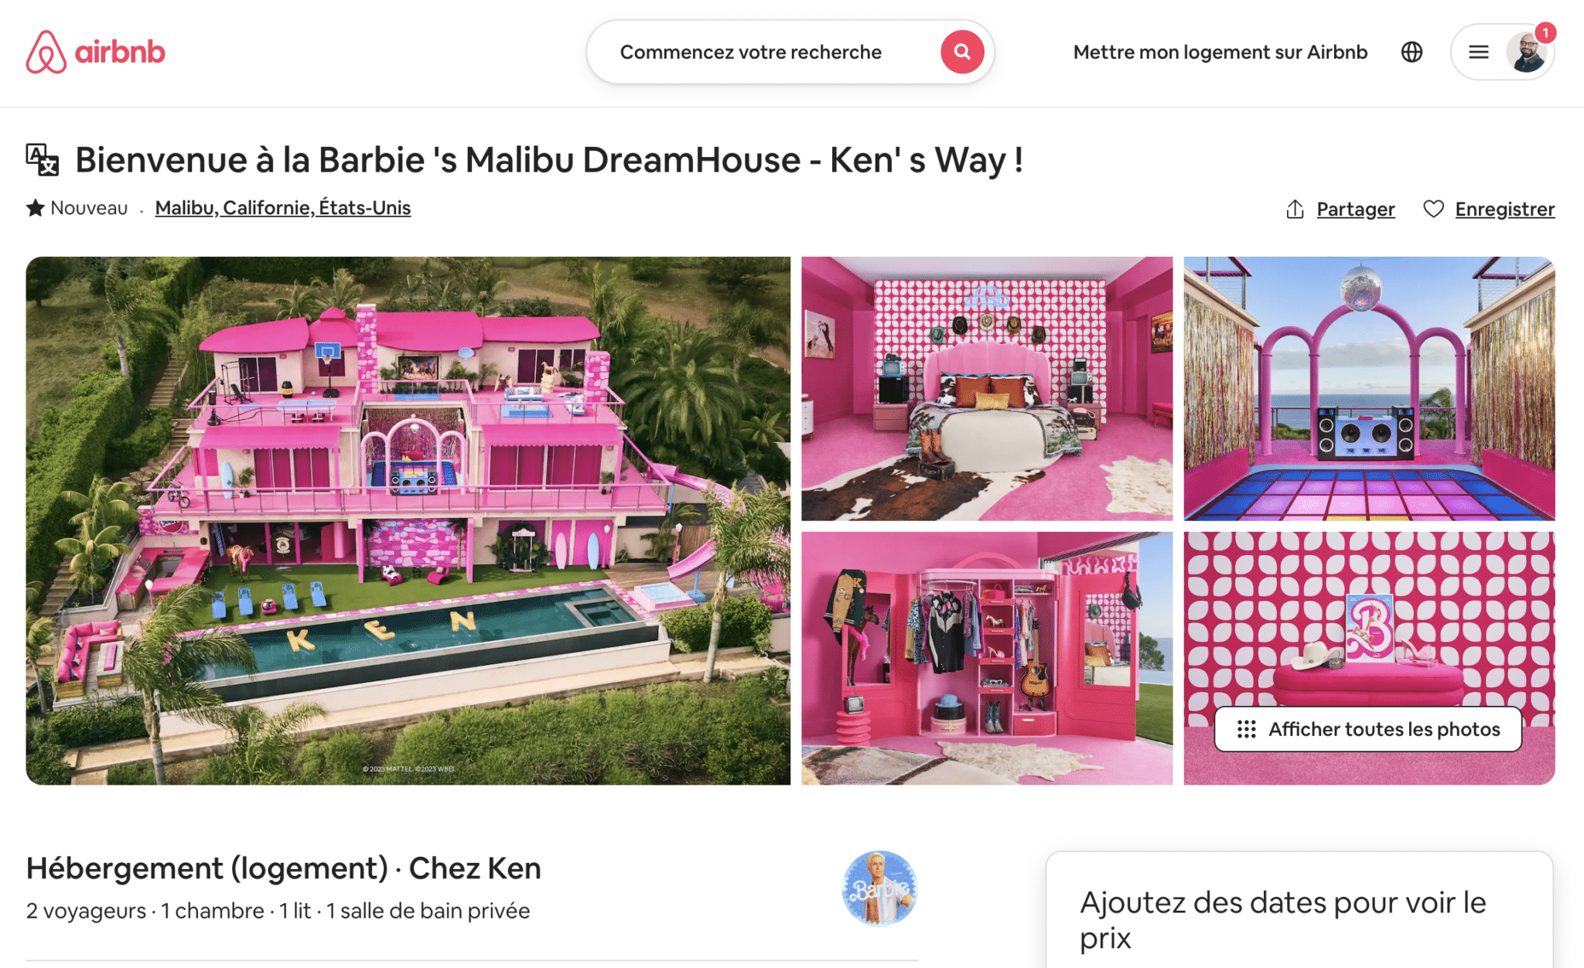Click the share arrow icon
The width and height of the screenshot is (1584, 968).
point(1296,209)
